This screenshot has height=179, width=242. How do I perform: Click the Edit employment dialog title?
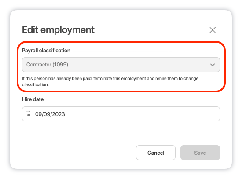[x=58, y=30]
